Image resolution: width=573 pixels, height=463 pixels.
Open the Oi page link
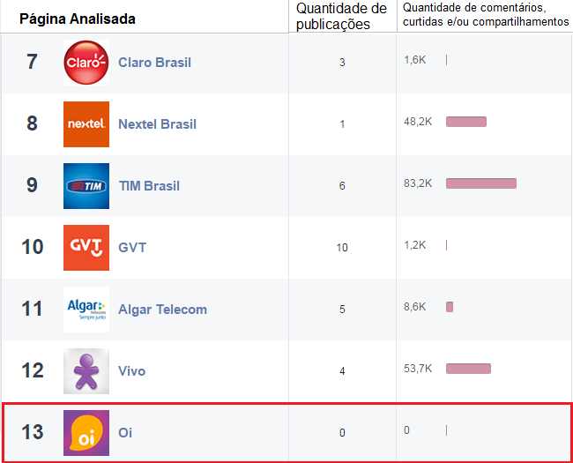tap(125, 432)
